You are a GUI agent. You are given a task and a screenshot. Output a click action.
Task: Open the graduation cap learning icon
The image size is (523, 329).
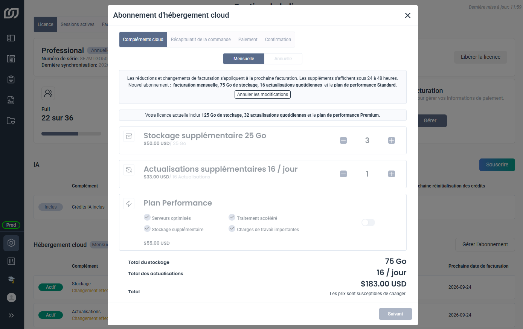[x=11, y=280]
